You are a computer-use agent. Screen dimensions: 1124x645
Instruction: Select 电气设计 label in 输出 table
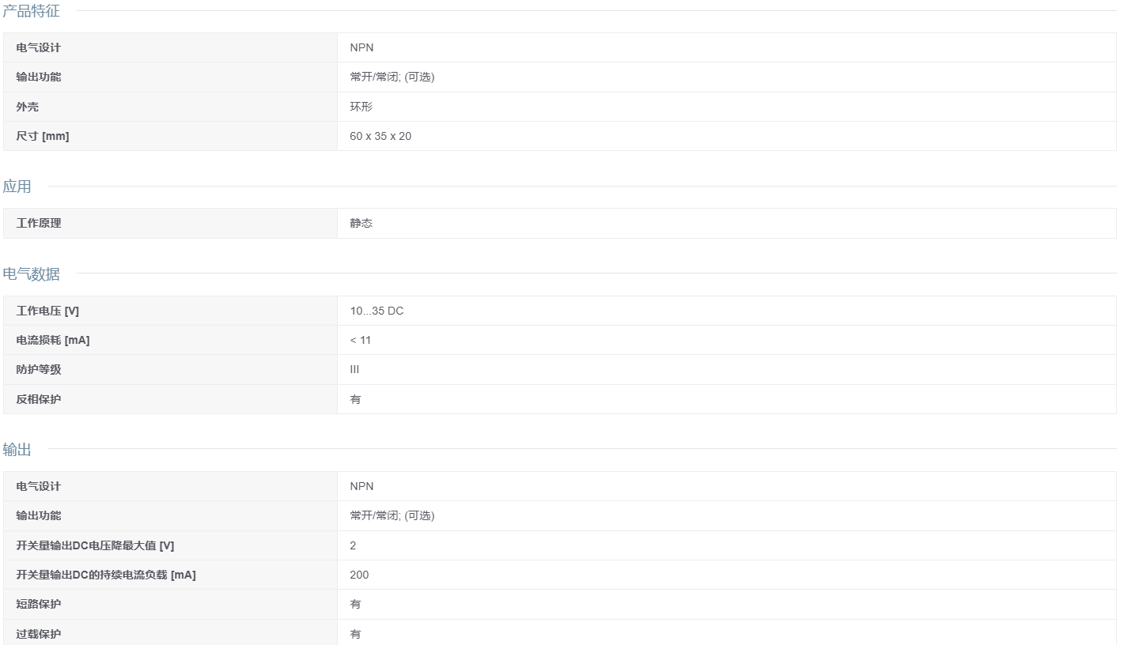pyautogui.click(x=38, y=486)
